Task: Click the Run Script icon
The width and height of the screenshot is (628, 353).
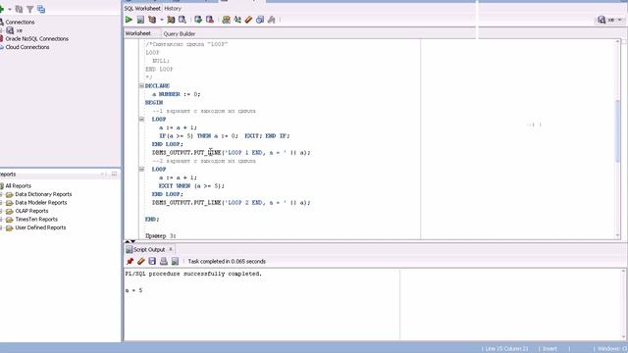Action: (x=140, y=20)
